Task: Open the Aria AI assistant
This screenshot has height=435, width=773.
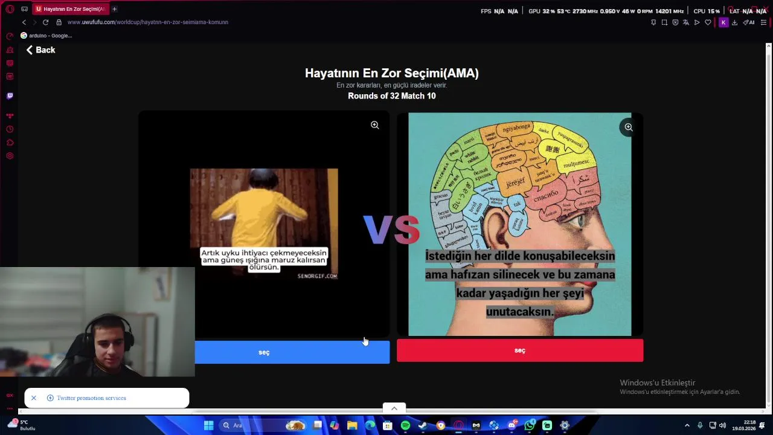Action: (x=749, y=22)
